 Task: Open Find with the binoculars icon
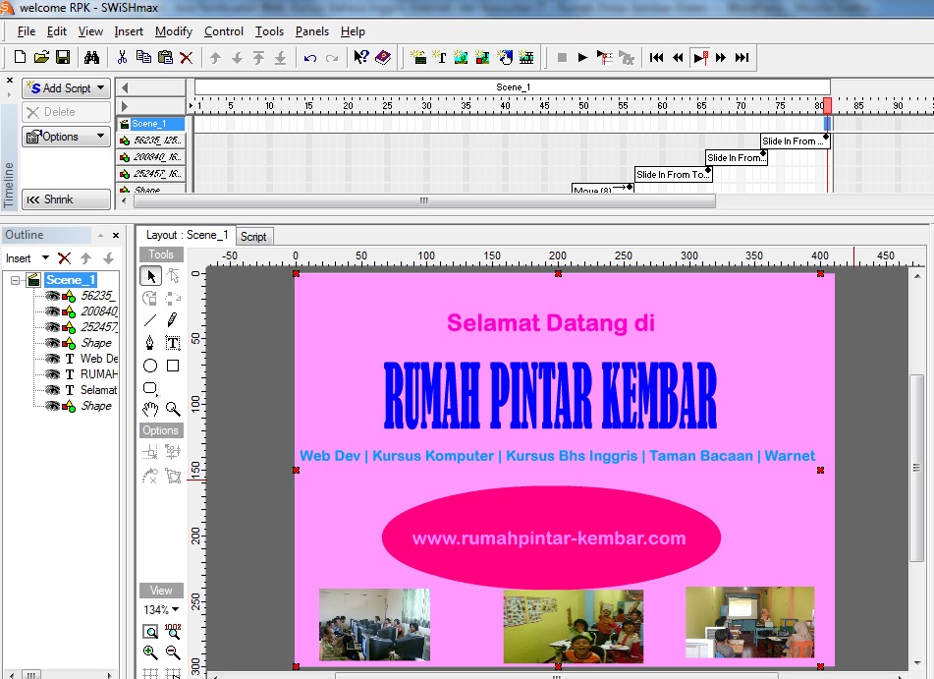(91, 57)
